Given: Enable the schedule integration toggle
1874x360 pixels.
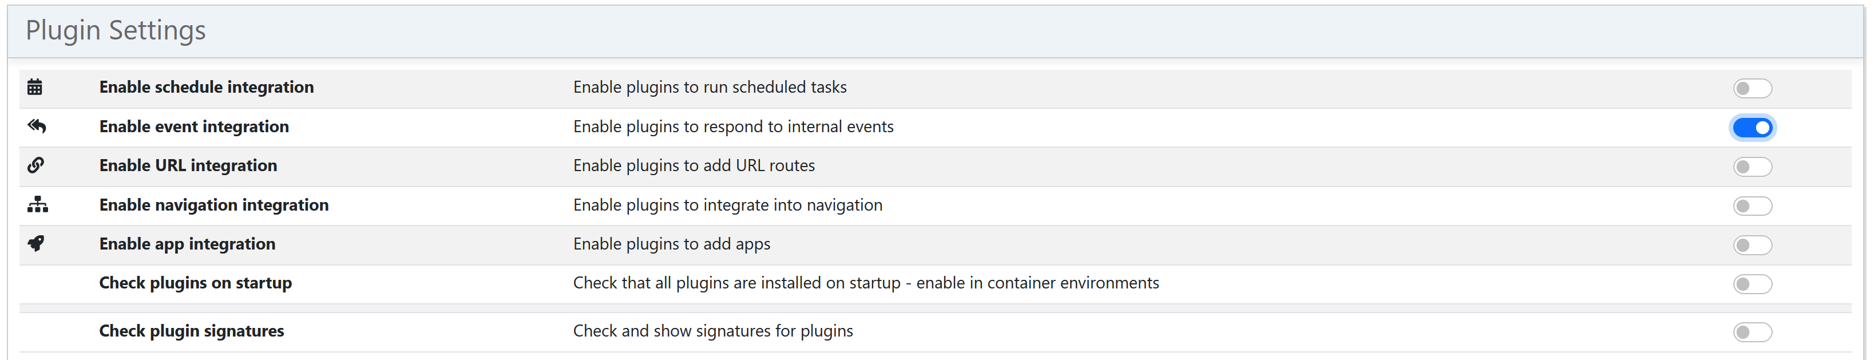Looking at the screenshot, I should click(x=1753, y=88).
